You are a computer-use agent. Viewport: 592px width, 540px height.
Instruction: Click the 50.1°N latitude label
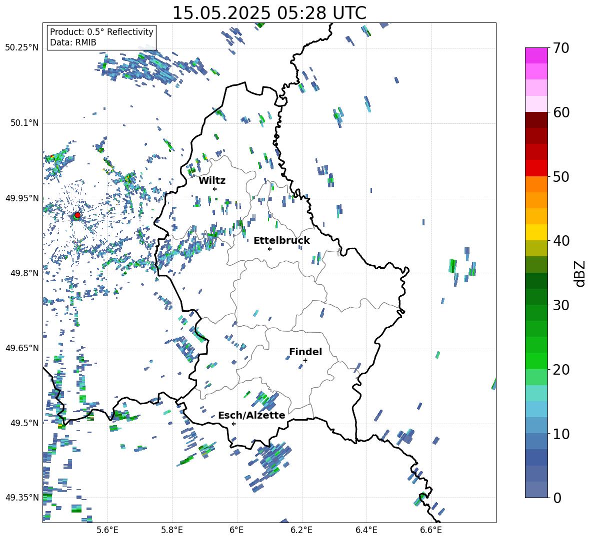pyautogui.click(x=24, y=123)
